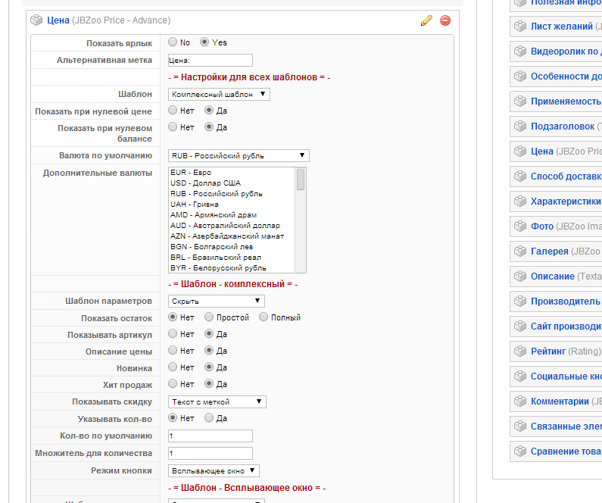Click the pencil edit icon for Цена element
This screenshot has width=602, height=503.
(x=426, y=20)
